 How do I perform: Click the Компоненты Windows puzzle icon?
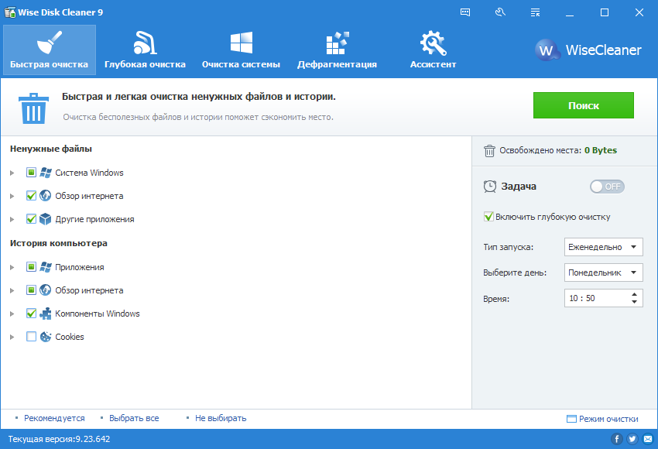(x=46, y=314)
